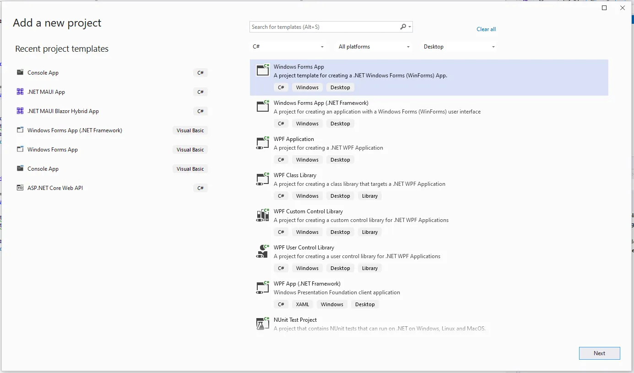
Task: Select WPF App (.NET Framework) template
Action: coord(307,284)
